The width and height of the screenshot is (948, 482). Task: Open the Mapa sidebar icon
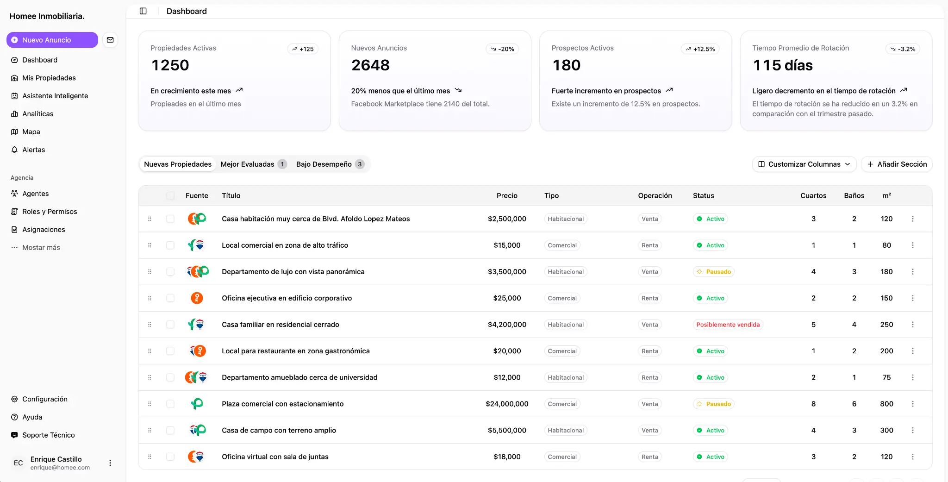point(14,132)
